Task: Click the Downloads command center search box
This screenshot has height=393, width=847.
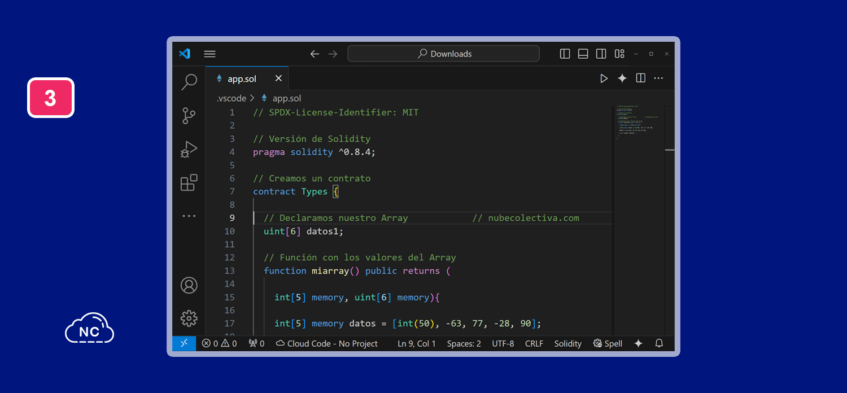Action: point(443,54)
